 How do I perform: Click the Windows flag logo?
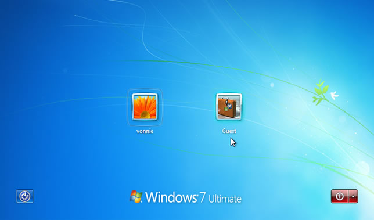pyautogui.click(x=136, y=197)
